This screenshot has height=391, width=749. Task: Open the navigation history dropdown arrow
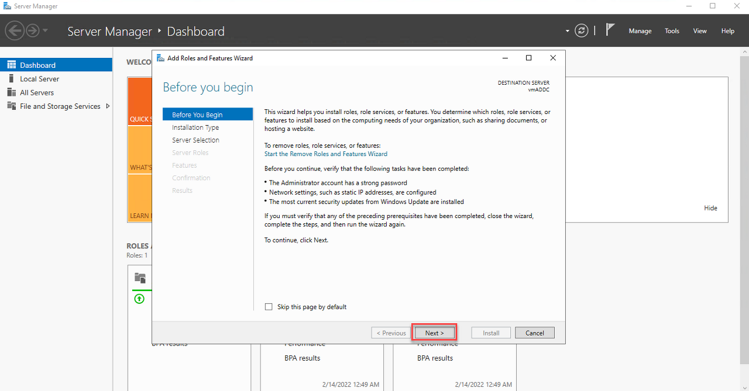pyautogui.click(x=46, y=30)
